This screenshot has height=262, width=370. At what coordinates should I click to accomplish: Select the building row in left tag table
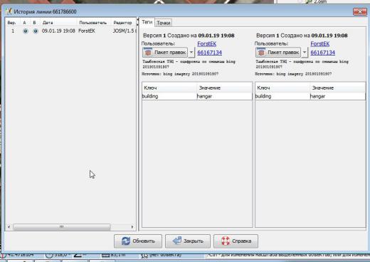point(197,96)
